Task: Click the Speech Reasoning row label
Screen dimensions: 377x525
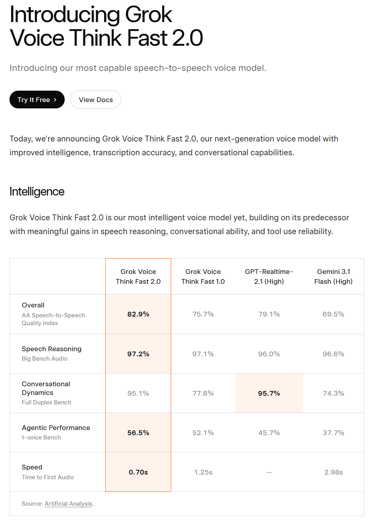Action: (x=52, y=349)
